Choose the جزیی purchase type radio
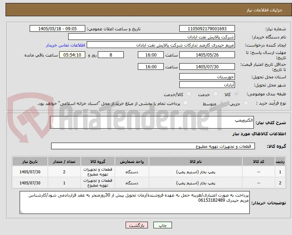The image size is (292, 235). click(246, 103)
